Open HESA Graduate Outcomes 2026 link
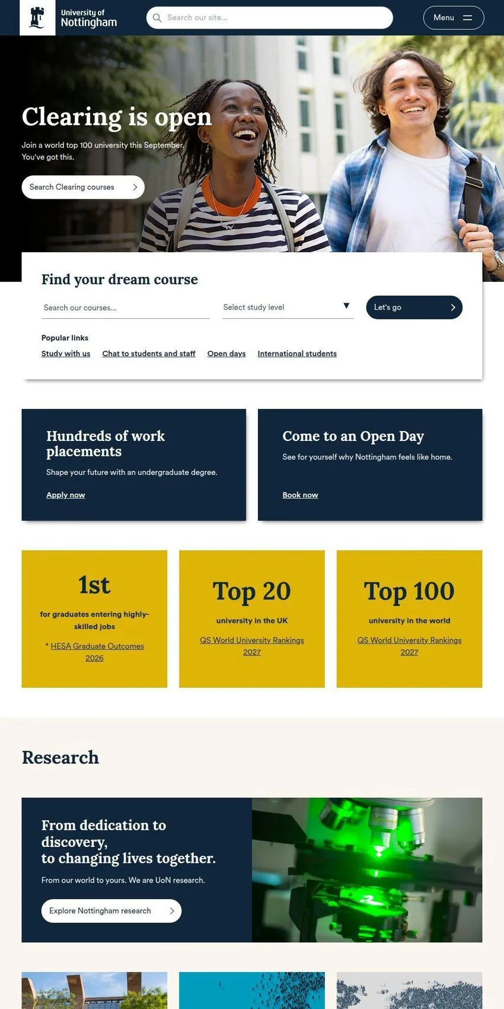 coord(96,652)
